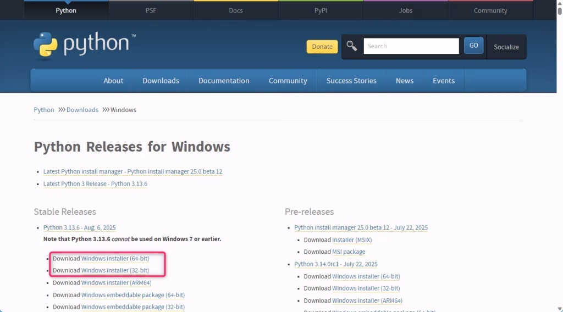Screen dimensions: 563x312
Task: Download stable Windows embeddable package (64-bit)
Action: tap(133, 295)
